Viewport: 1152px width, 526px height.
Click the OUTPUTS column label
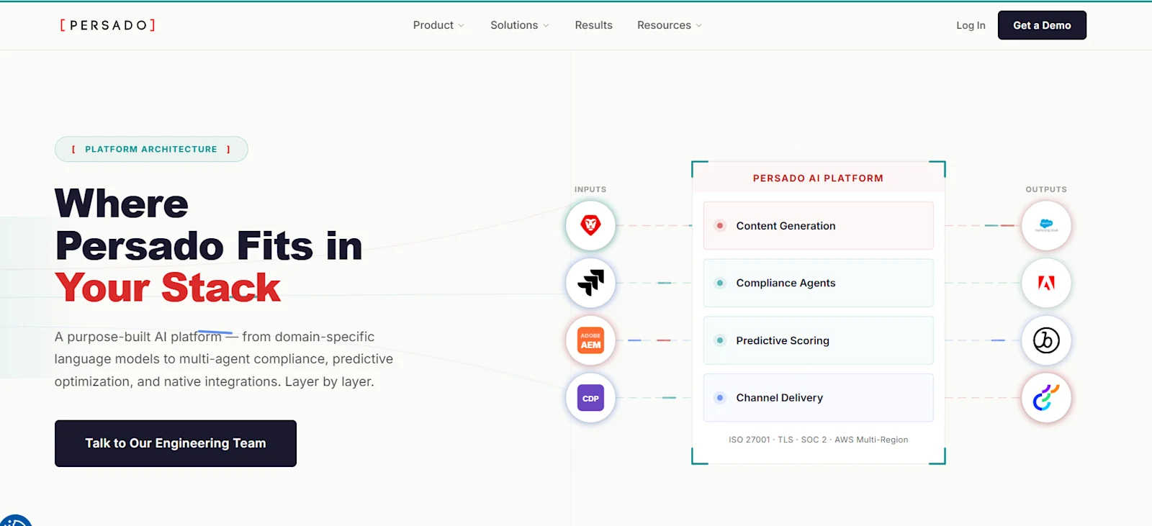point(1046,189)
